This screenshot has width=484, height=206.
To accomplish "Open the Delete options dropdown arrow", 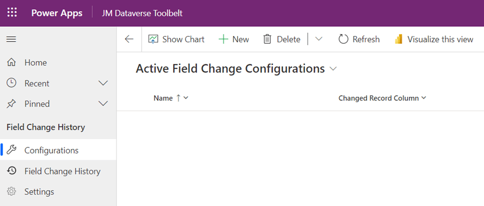I will [319, 40].
